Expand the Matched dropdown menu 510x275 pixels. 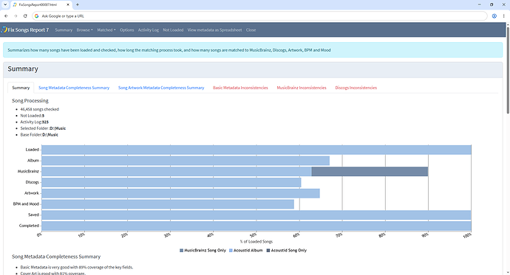tap(106, 29)
